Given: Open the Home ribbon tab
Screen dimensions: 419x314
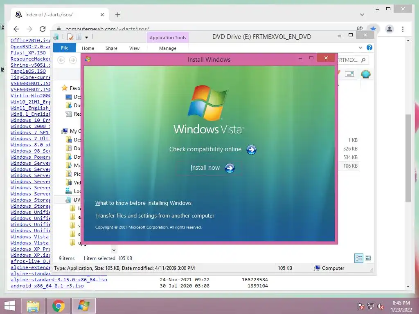Looking at the screenshot, I should (x=88, y=48).
